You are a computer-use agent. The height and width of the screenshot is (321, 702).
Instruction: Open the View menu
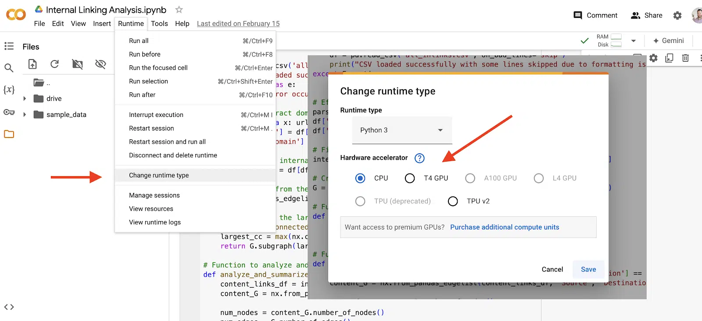click(79, 24)
